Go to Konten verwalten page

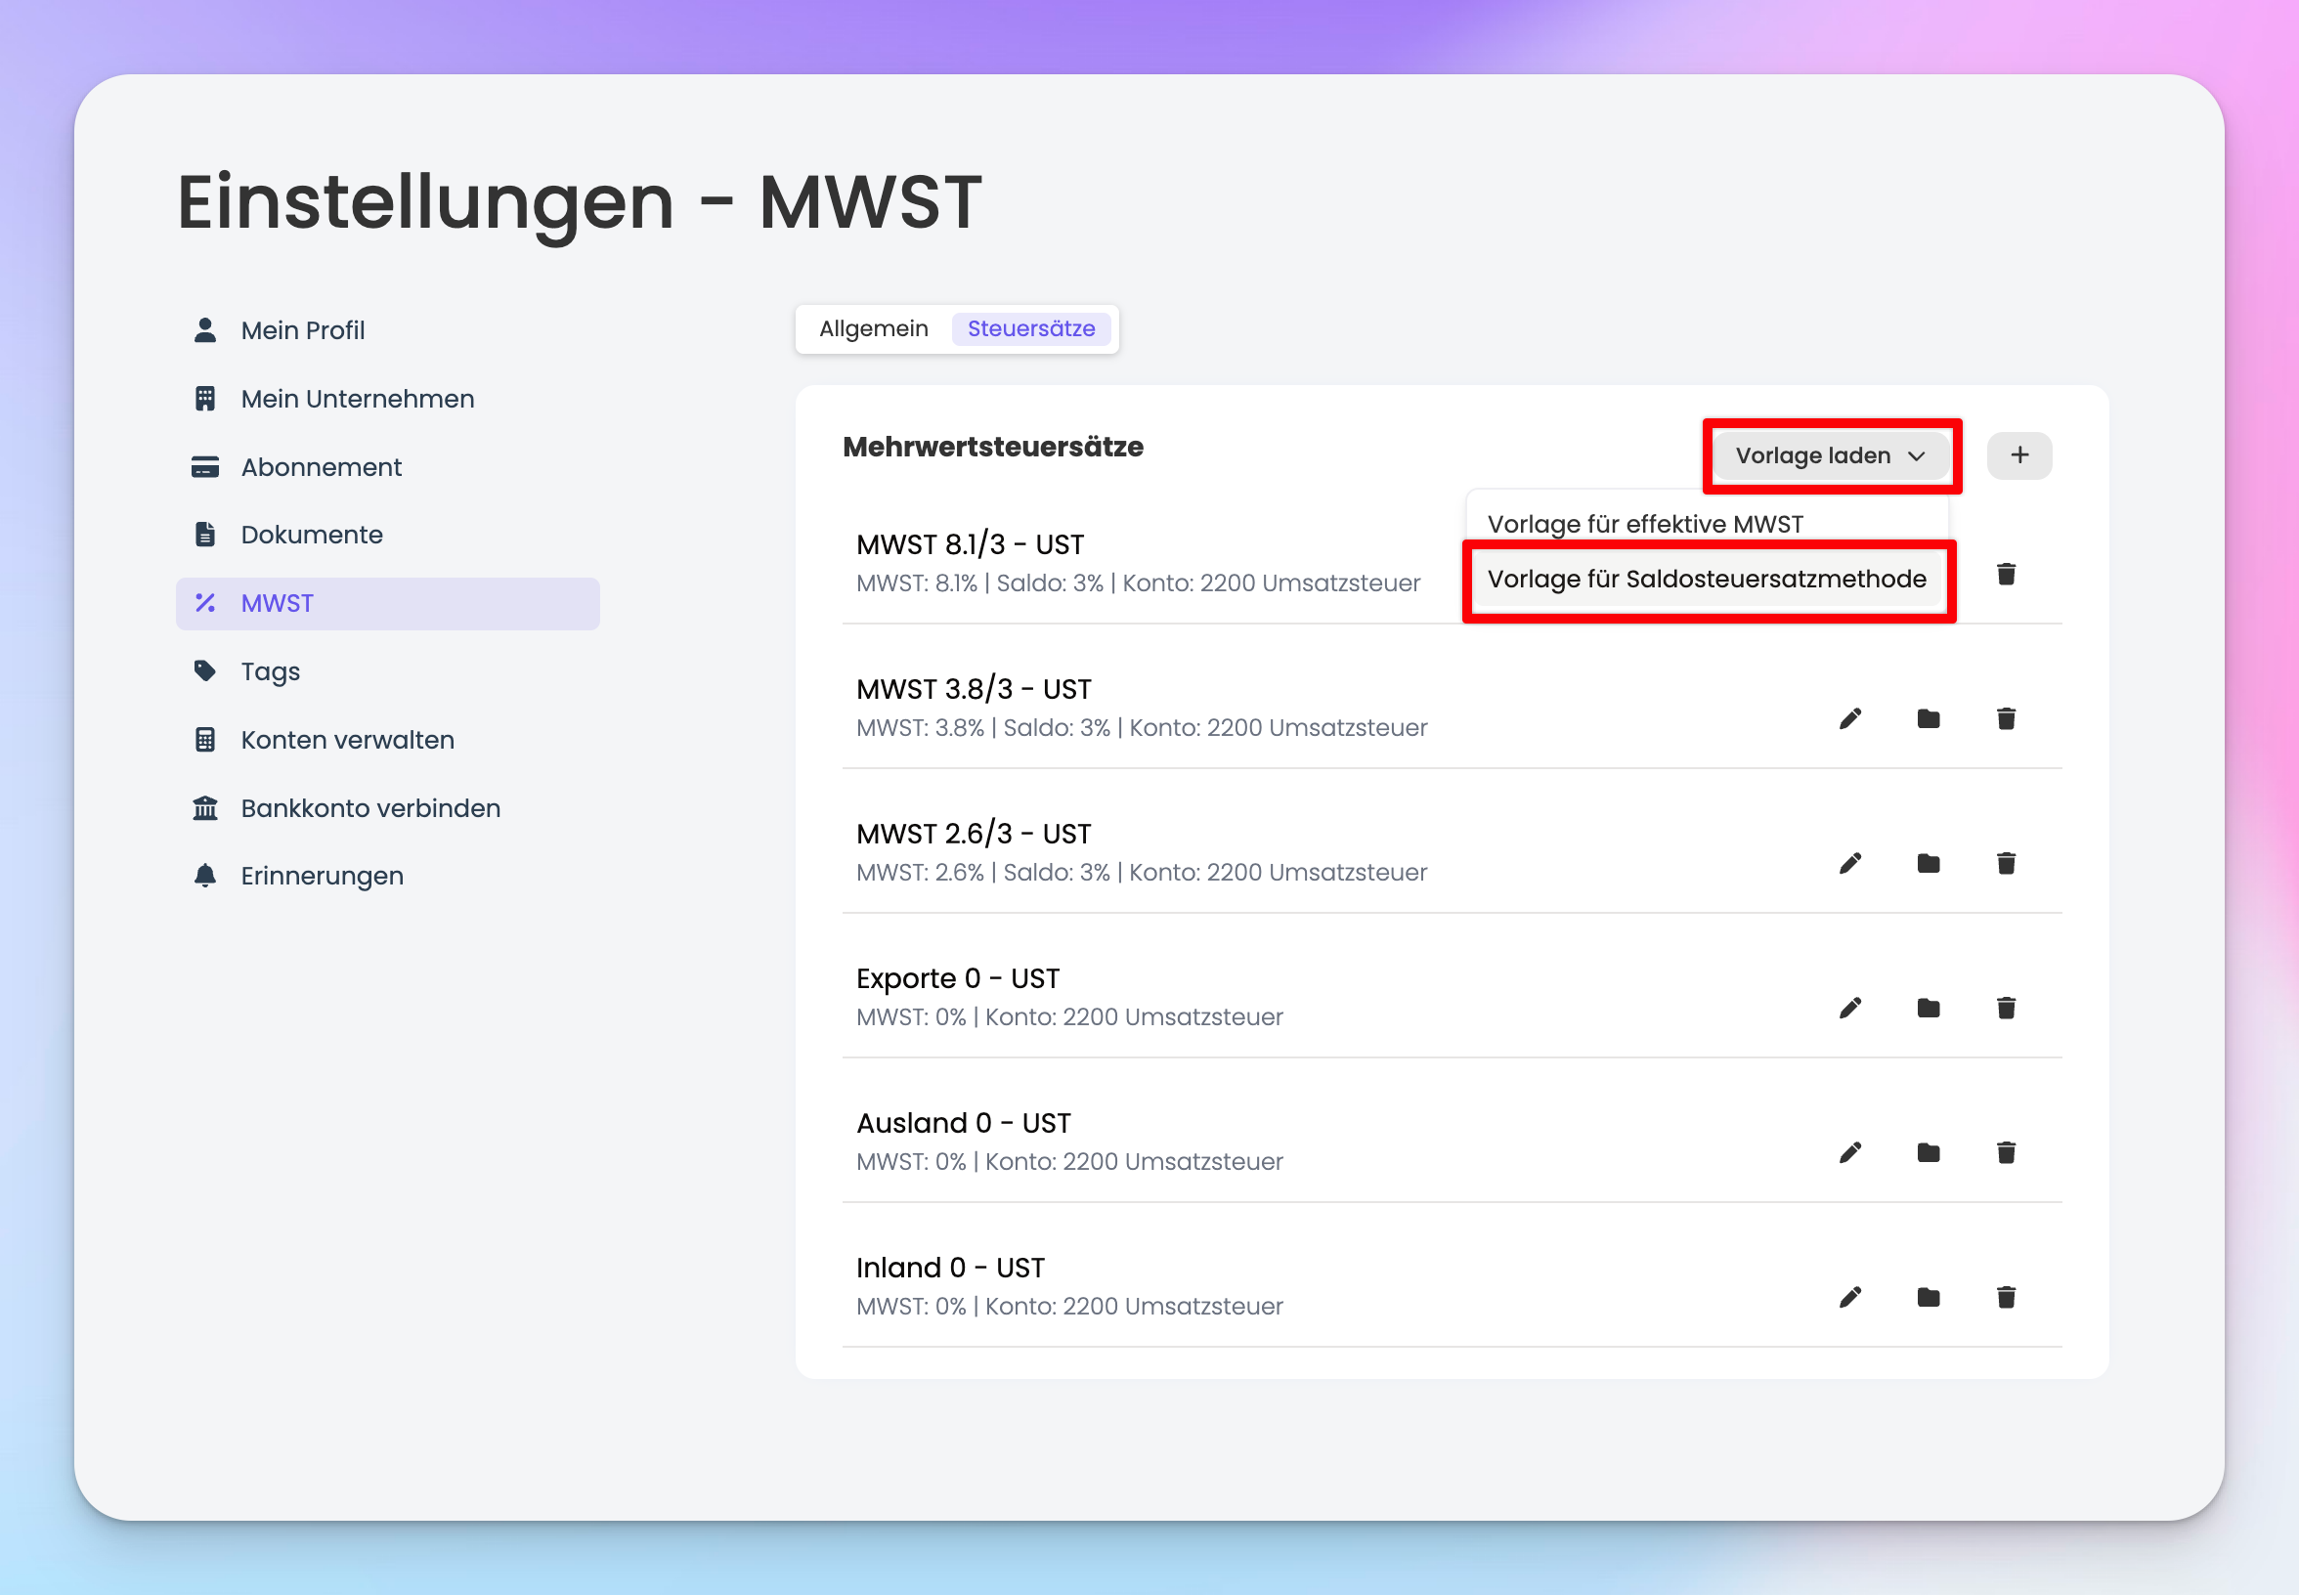pos(347,741)
